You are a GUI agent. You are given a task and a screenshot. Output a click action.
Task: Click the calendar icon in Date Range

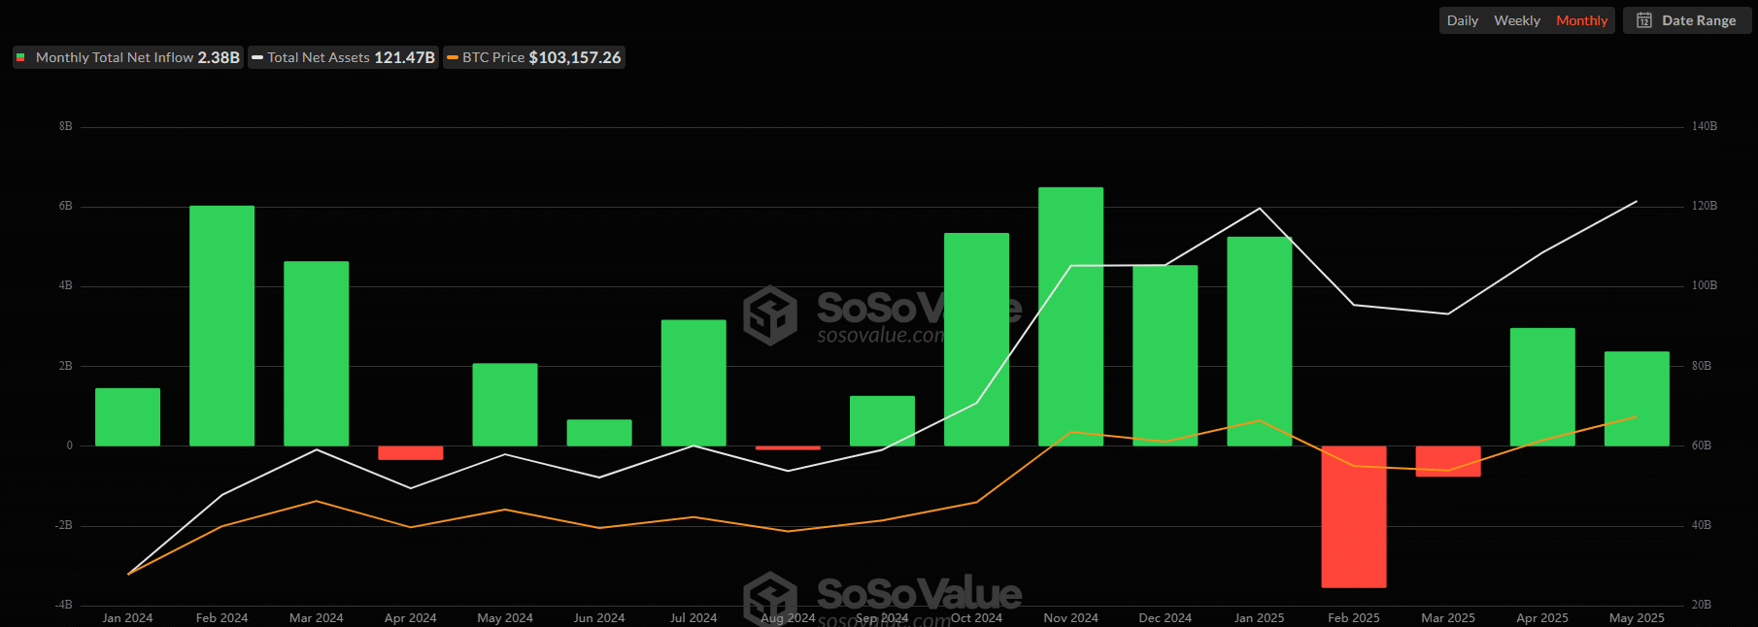[x=1644, y=20]
